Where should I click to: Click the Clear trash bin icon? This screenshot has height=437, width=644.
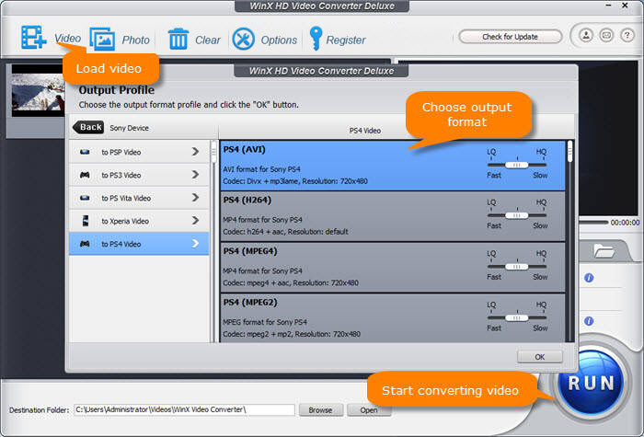click(178, 39)
